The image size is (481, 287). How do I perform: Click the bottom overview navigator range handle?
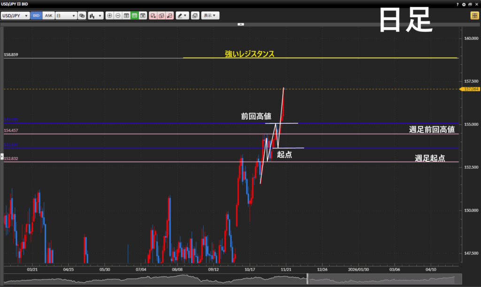[x=308, y=279]
